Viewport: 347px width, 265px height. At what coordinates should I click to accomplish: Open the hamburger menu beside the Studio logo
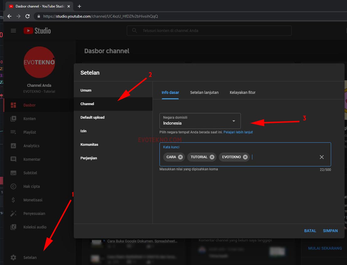click(13, 30)
